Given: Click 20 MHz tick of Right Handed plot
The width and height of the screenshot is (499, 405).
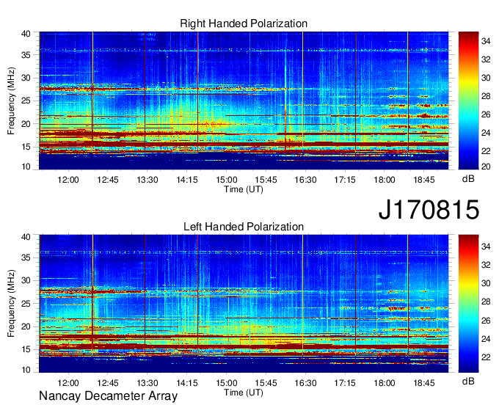Looking at the screenshot, I should tap(26, 124).
